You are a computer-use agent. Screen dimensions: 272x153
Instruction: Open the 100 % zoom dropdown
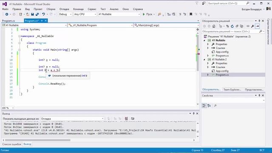coord(8,108)
